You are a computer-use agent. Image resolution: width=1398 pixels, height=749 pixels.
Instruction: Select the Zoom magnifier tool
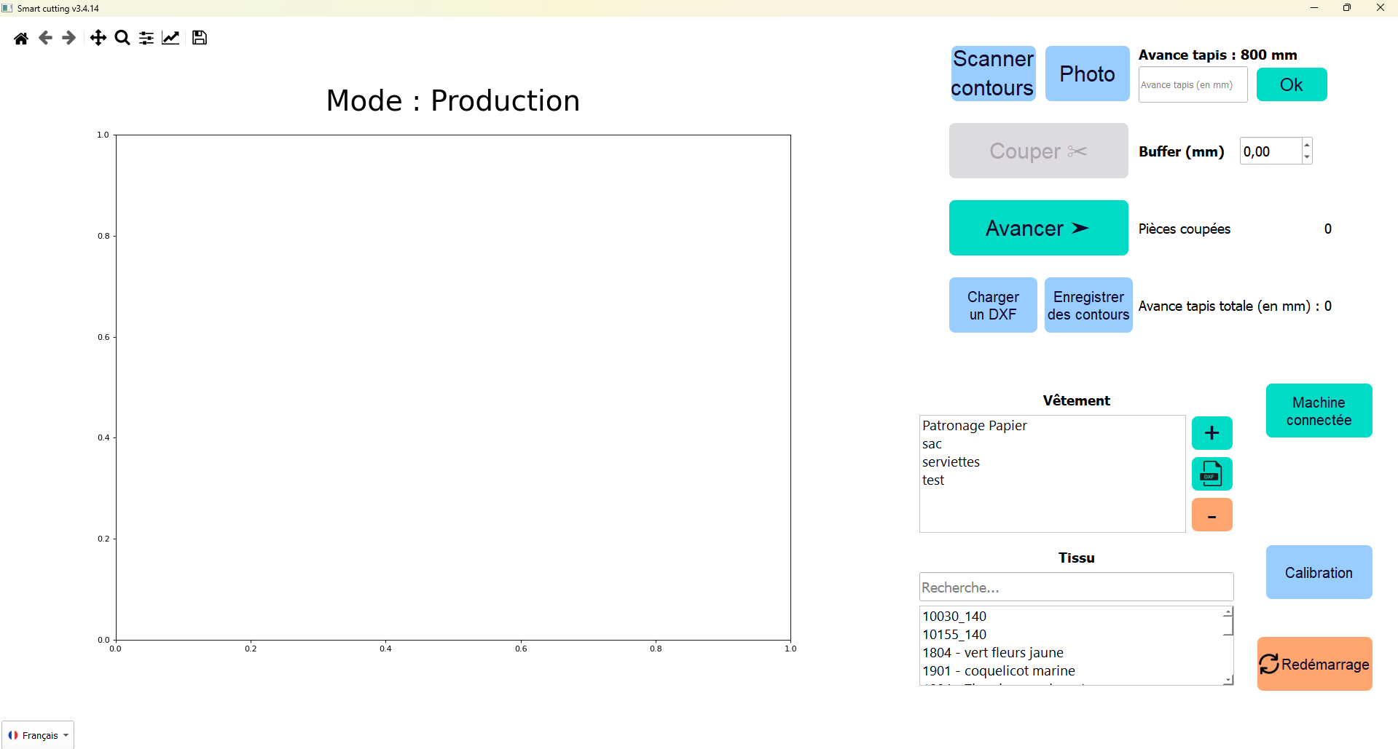tap(122, 38)
